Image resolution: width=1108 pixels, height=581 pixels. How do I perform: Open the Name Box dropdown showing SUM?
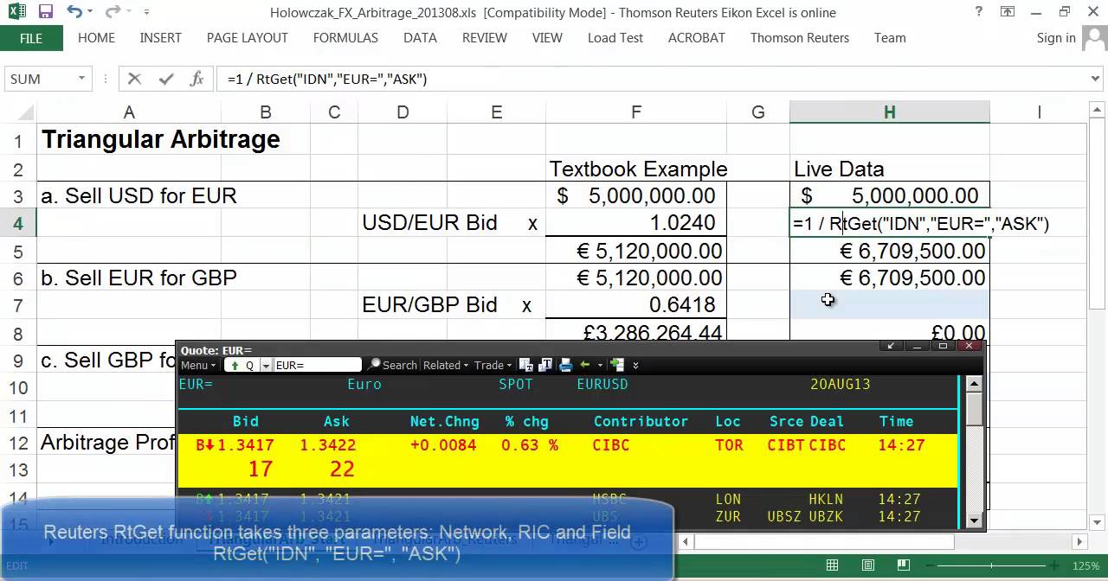tap(81, 79)
